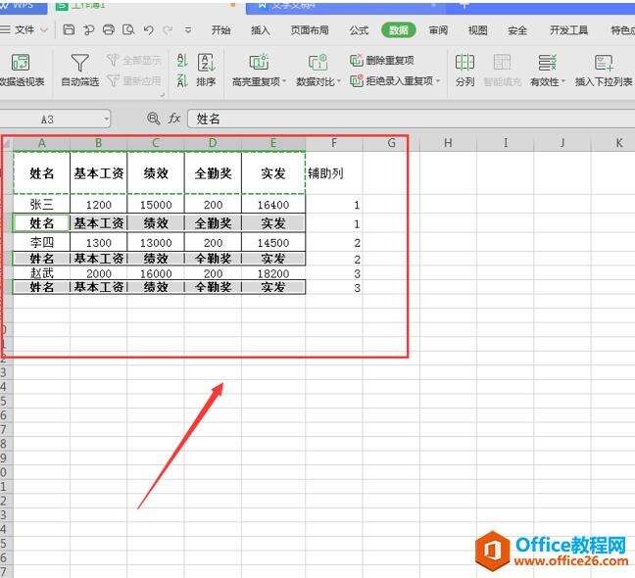635x578 pixels.
Task: Click the Undo arrow icon
Action: pos(149,30)
